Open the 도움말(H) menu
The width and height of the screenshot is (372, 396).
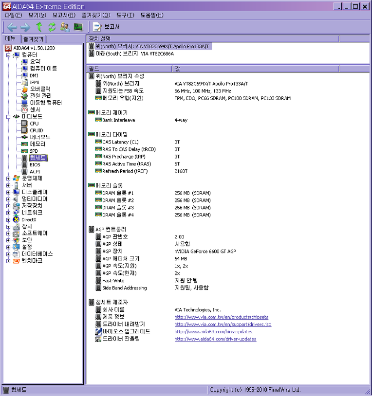pyautogui.click(x=152, y=15)
